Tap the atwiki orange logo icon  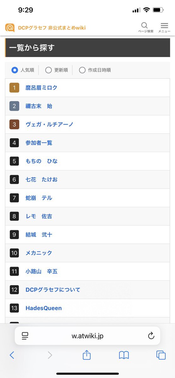[x=10, y=28]
